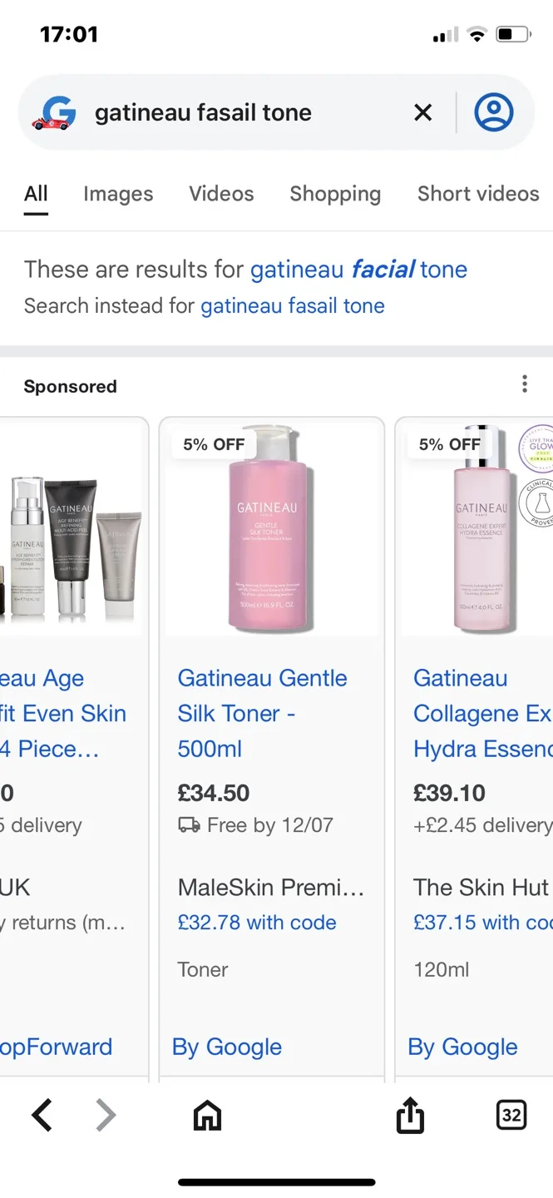
Task: Switch to the Videos tab
Action: point(221,194)
